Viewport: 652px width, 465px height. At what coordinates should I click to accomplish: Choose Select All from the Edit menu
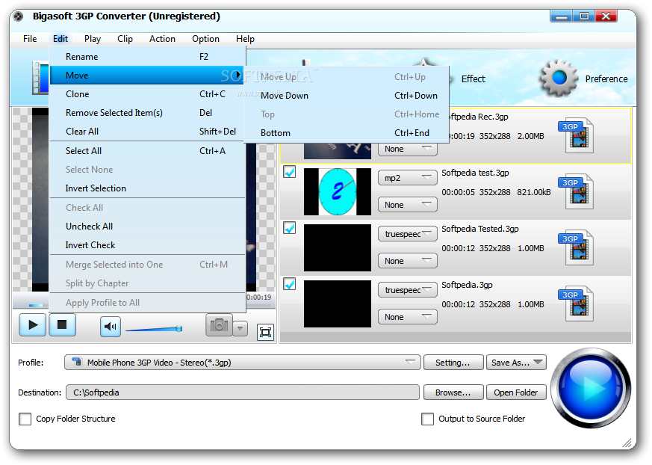147,151
